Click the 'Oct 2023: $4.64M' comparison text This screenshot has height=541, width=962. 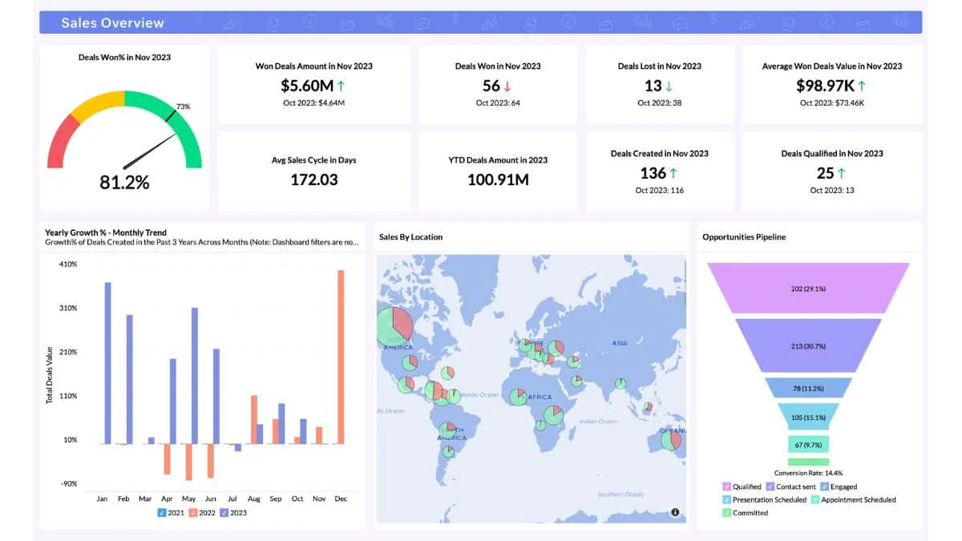(x=314, y=103)
